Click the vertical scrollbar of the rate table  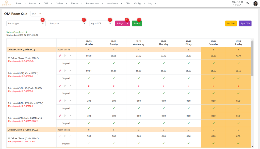click(252, 58)
